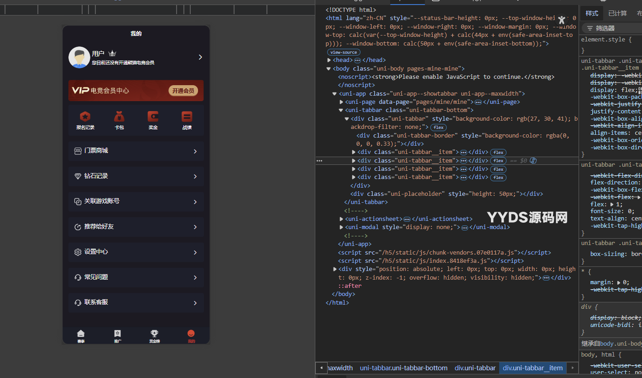Select the <!DOCTYPE html> line
The width and height of the screenshot is (642, 378).
351,10
